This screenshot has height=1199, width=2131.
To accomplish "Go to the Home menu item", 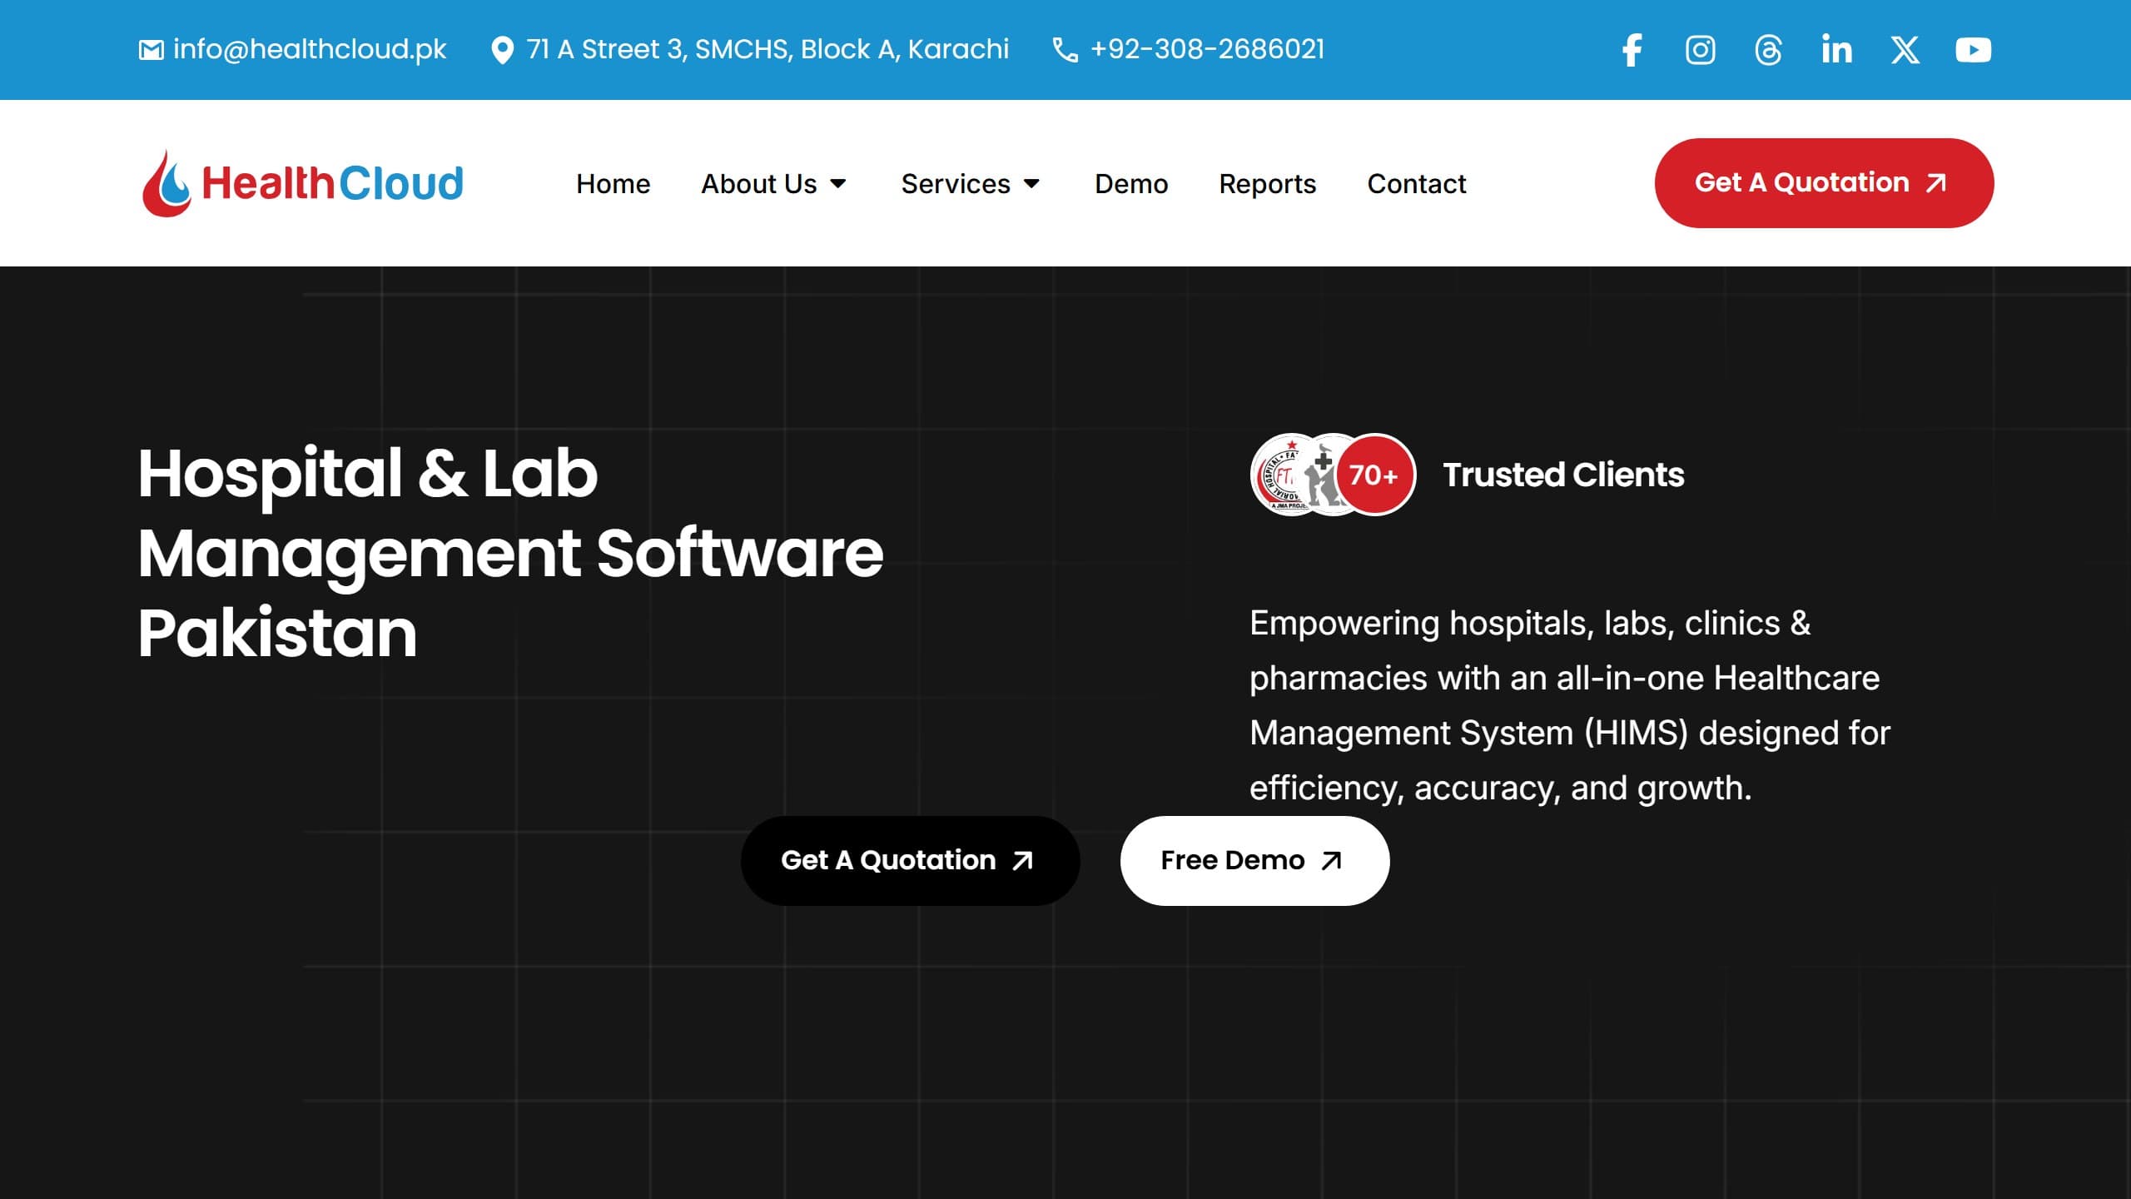I will 613,183.
